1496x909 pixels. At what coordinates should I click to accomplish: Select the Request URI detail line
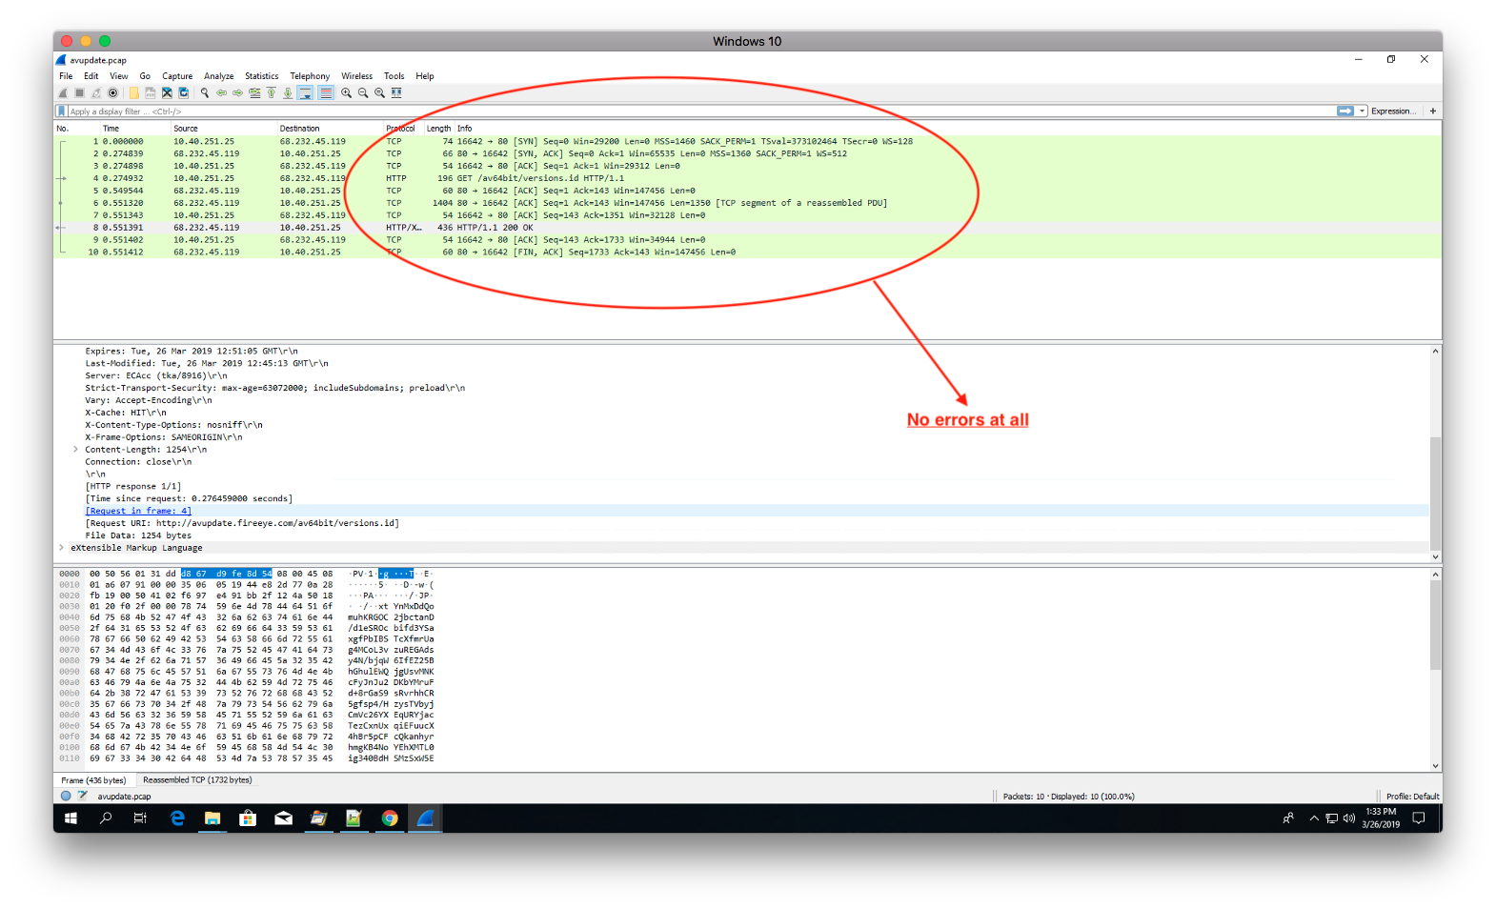point(242,523)
